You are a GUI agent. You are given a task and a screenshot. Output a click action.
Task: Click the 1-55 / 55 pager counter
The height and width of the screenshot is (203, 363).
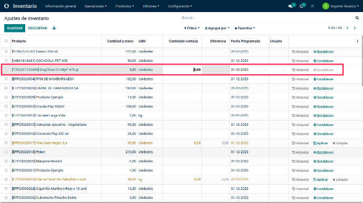(x=335, y=28)
